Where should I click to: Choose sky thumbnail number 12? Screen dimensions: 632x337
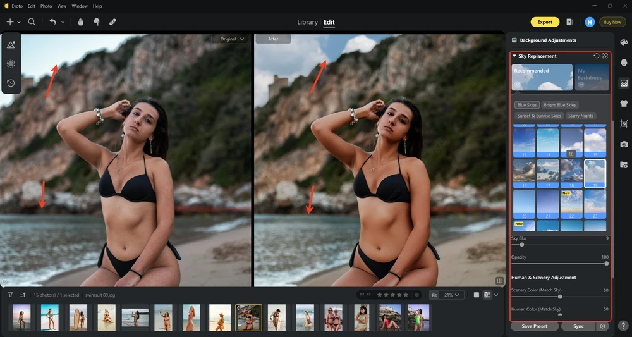pos(525,143)
